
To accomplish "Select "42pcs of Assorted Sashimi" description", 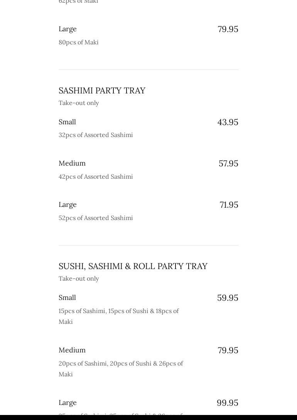I will pos(96,176).
